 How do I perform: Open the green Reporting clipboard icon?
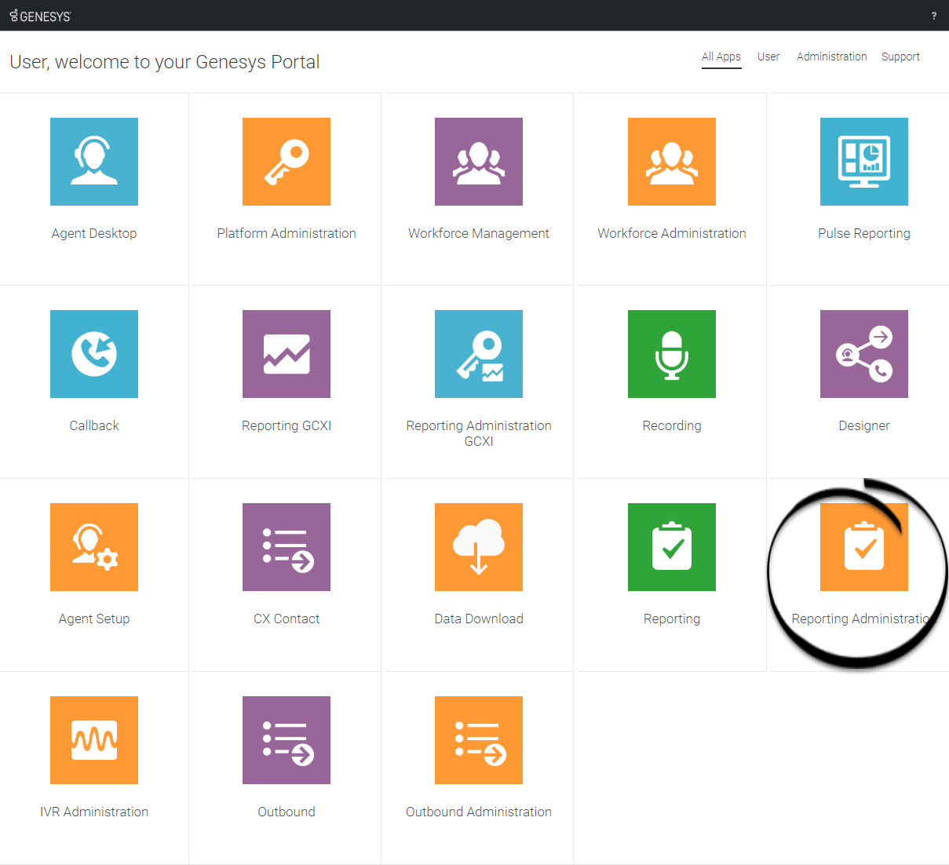tap(672, 547)
